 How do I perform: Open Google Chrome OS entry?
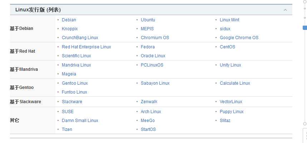(x=239, y=38)
